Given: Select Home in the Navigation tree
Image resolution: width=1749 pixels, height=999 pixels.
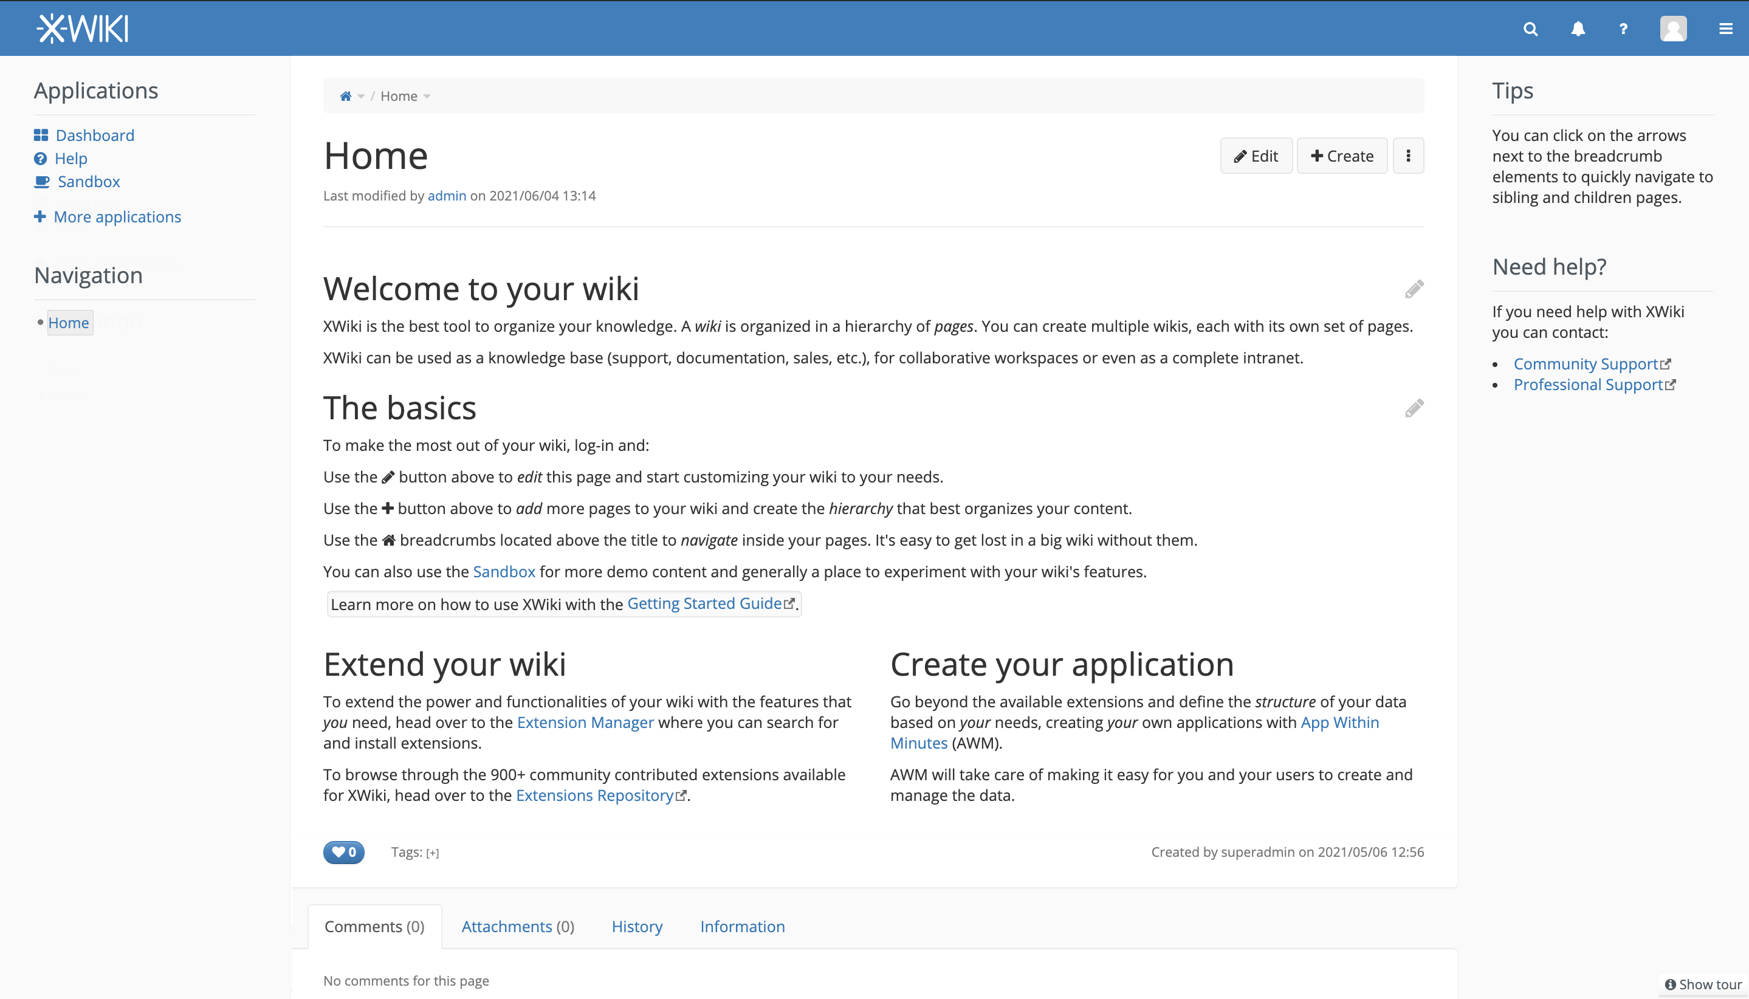Looking at the screenshot, I should [x=69, y=323].
